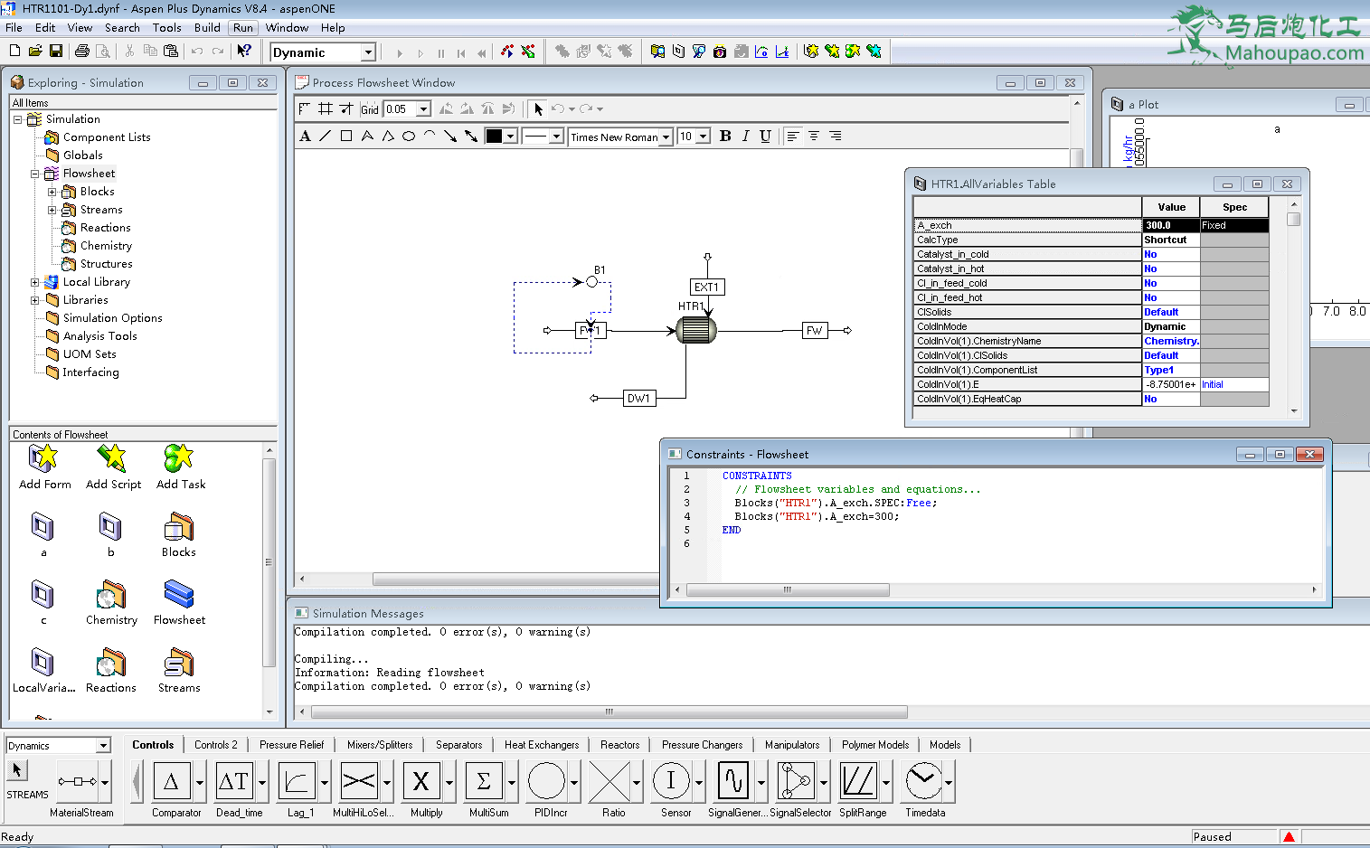Switch to the Reactors tab
The image size is (1370, 848).
(619, 745)
